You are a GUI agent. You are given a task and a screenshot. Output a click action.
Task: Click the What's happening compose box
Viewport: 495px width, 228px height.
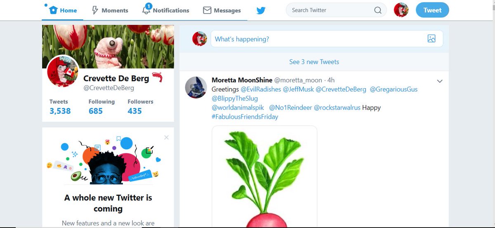coord(327,39)
